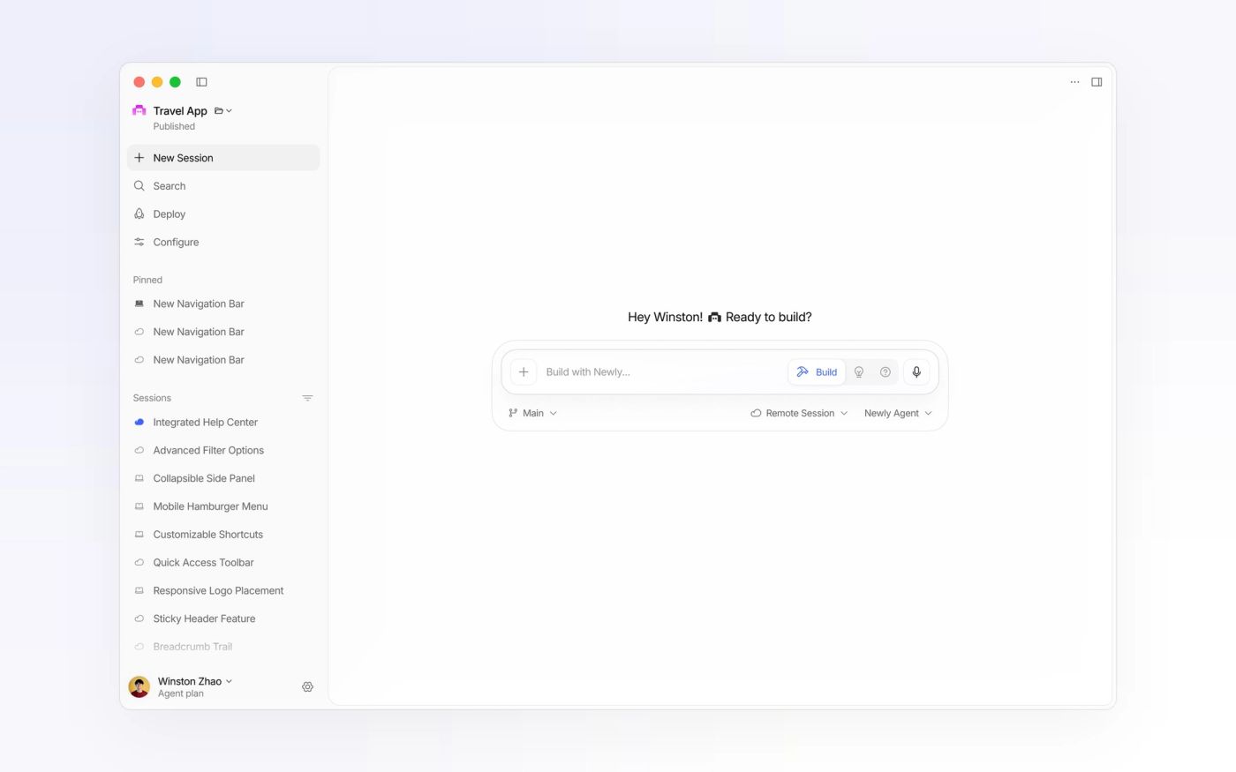Viewport: 1236px width, 772px height.
Task: Start a New Session
Action: (223, 158)
